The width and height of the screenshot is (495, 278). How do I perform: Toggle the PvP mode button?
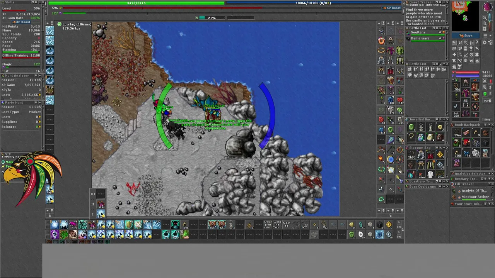click(488, 101)
